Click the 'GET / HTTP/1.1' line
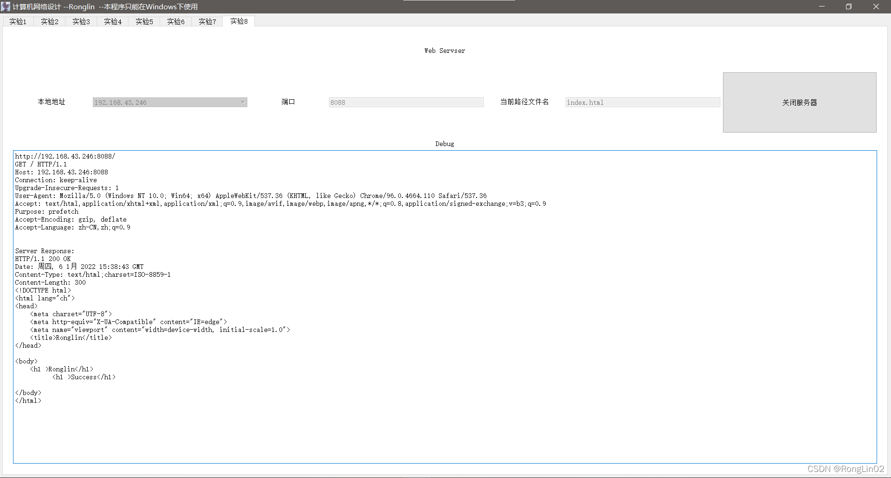The image size is (891, 478). [x=41, y=164]
